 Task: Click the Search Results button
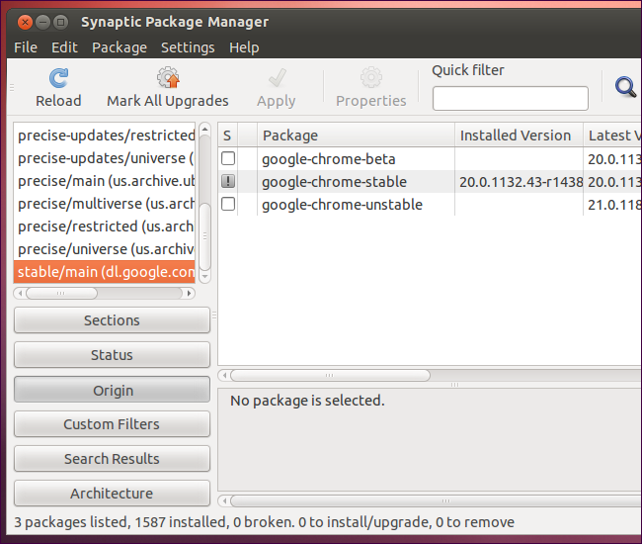tap(112, 458)
